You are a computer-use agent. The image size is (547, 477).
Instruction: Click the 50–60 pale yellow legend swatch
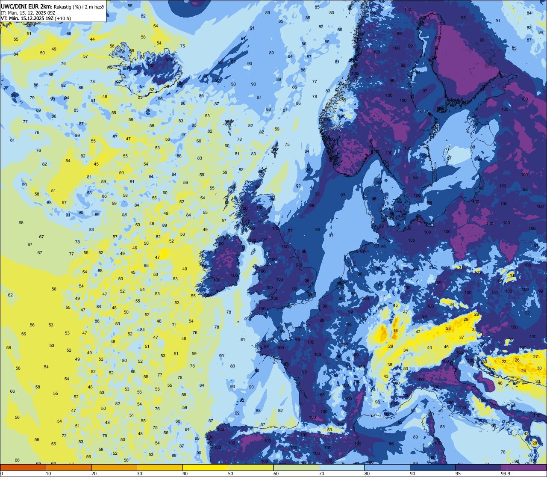(x=250, y=468)
